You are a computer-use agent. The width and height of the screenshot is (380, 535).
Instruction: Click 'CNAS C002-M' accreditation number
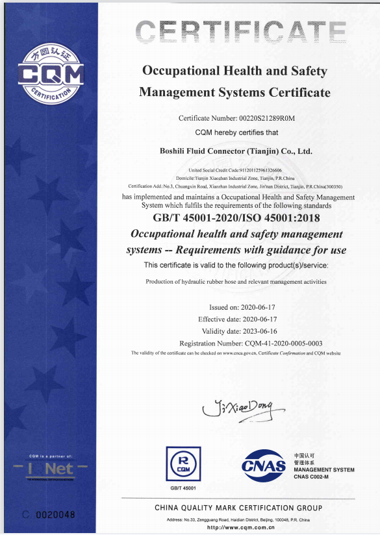[x=311, y=477]
